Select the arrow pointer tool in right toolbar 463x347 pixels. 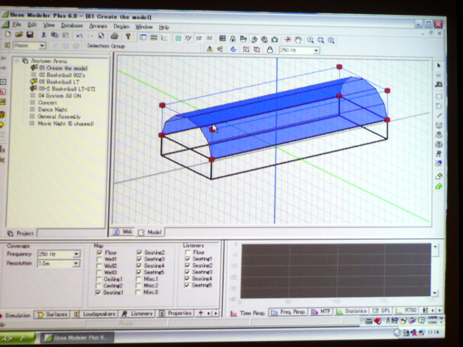point(438,66)
